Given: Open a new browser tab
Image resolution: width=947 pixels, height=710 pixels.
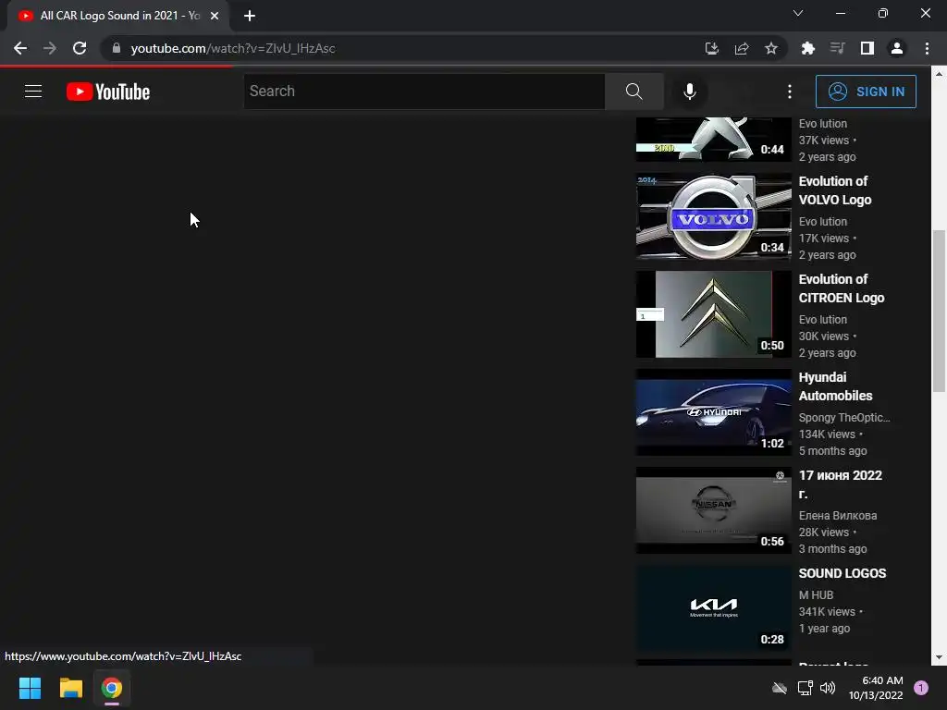Looking at the screenshot, I should (x=250, y=16).
